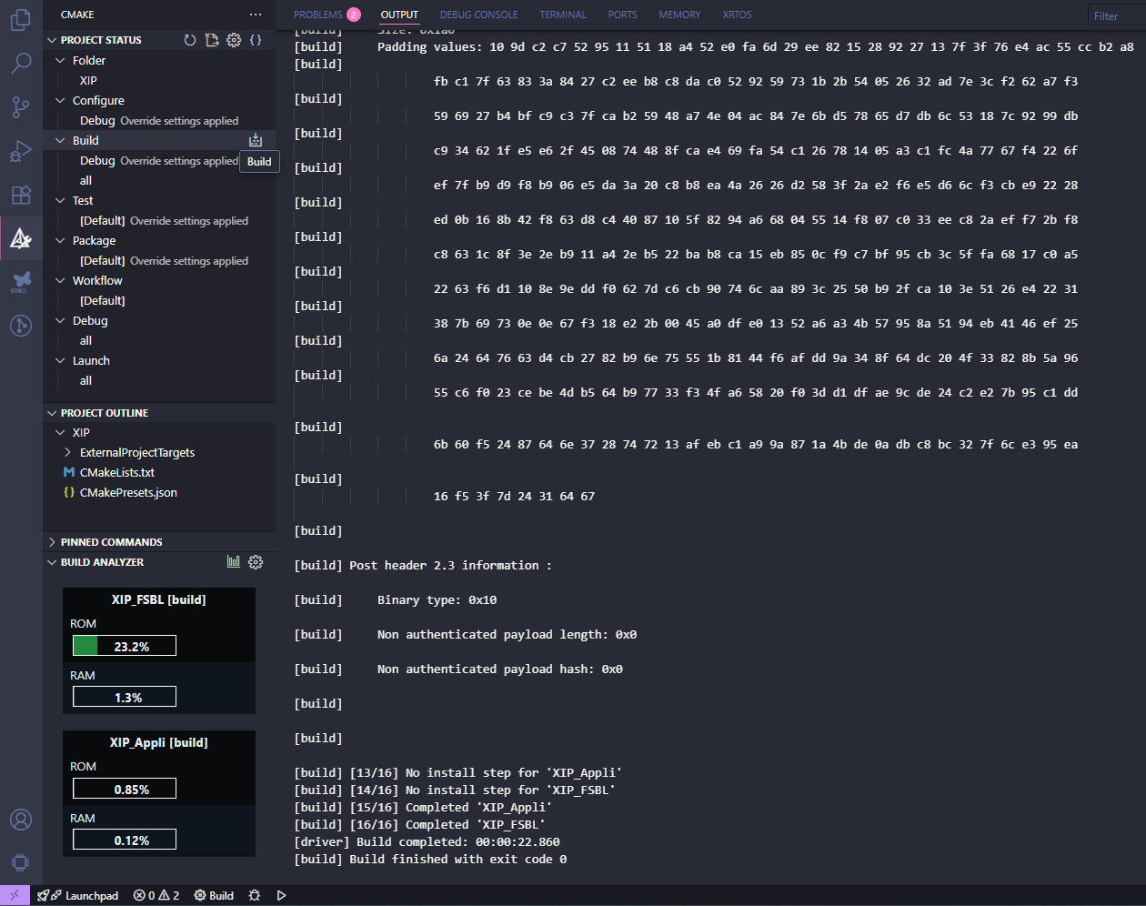The image size is (1146, 906).
Task: Refresh Project Status with circular arrow icon
Action: pyautogui.click(x=188, y=39)
